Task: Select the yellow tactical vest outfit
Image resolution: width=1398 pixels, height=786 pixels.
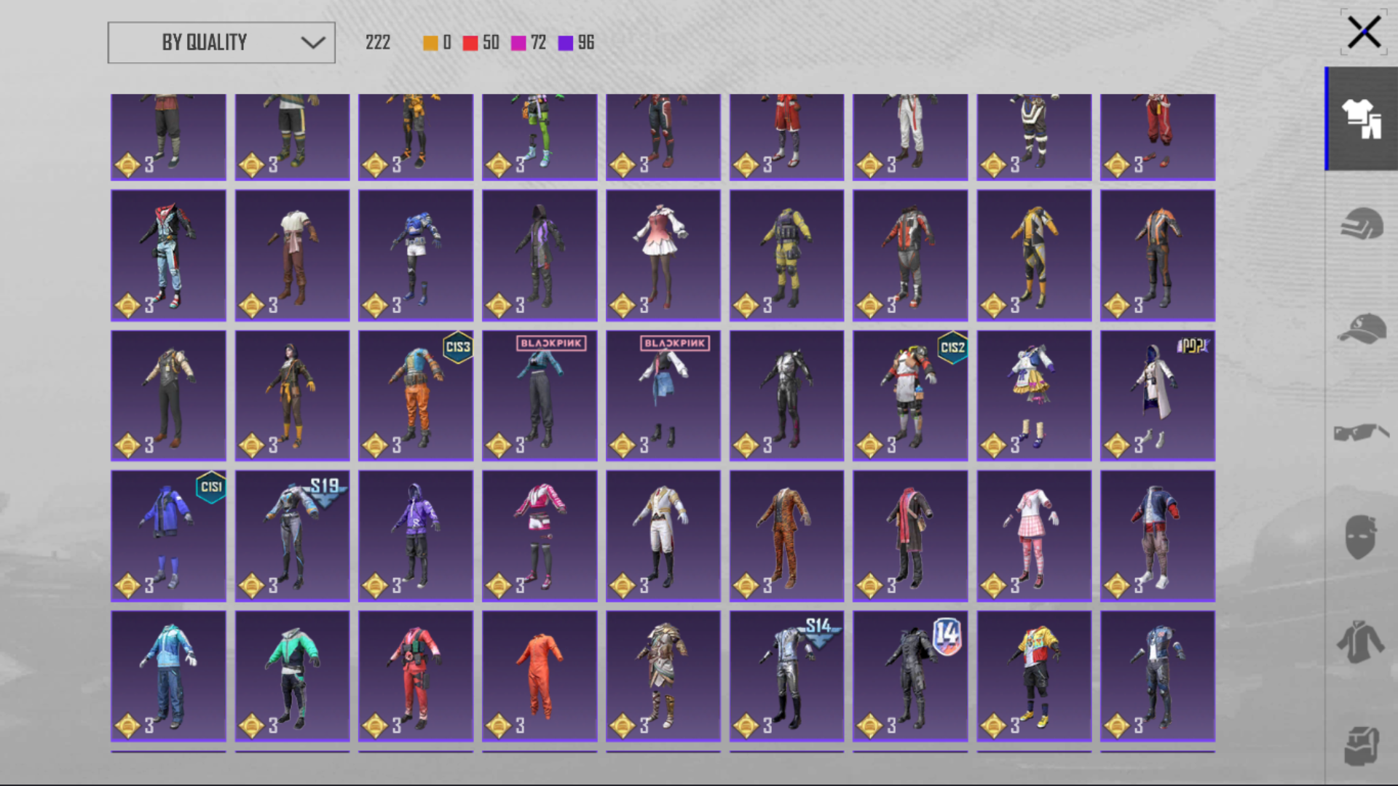Action: point(786,255)
